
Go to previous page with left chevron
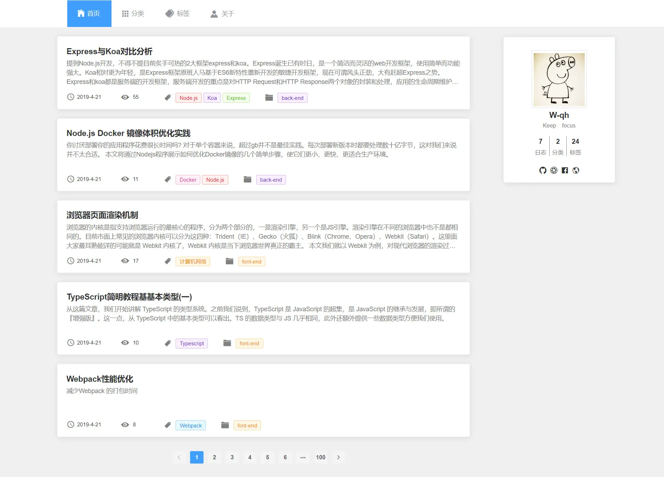pos(179,457)
